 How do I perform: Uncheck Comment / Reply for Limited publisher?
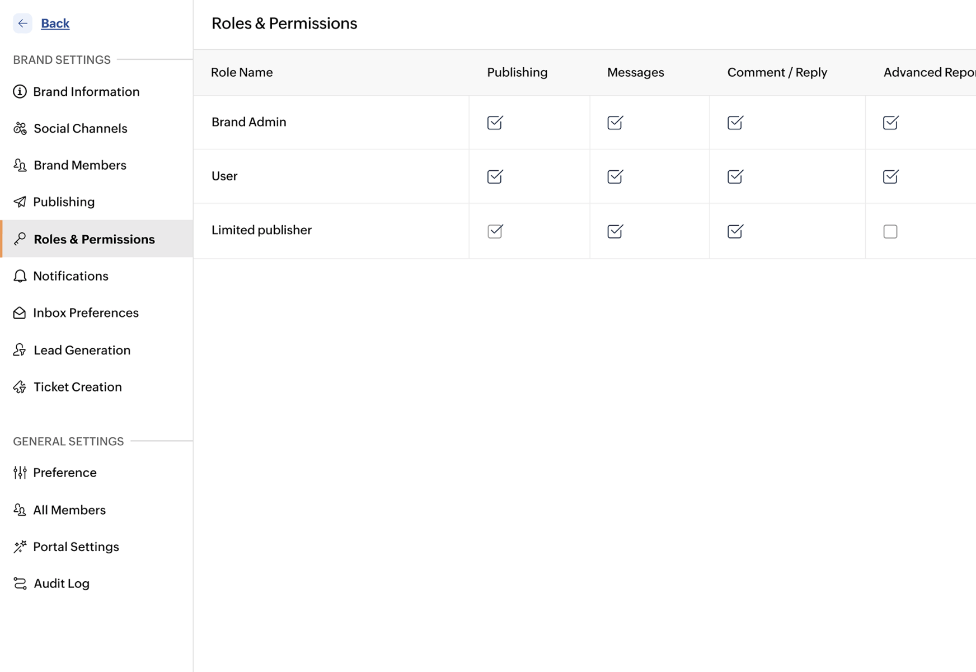pyautogui.click(x=735, y=231)
